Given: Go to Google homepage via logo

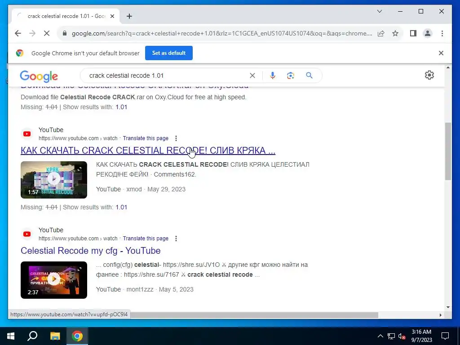Looking at the screenshot, I should pyautogui.click(x=39, y=76).
